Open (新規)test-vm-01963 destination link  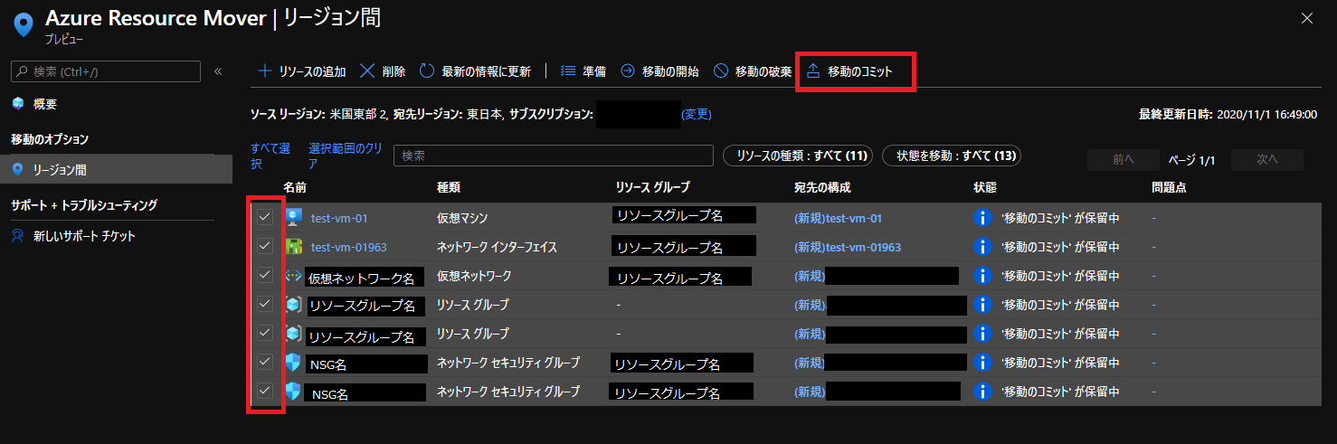pyautogui.click(x=848, y=247)
